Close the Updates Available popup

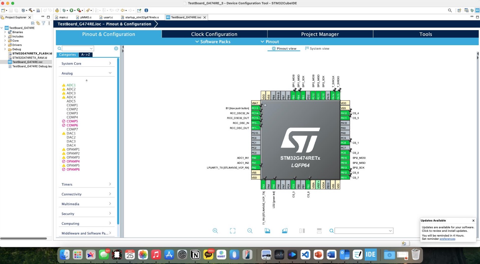(x=473, y=221)
